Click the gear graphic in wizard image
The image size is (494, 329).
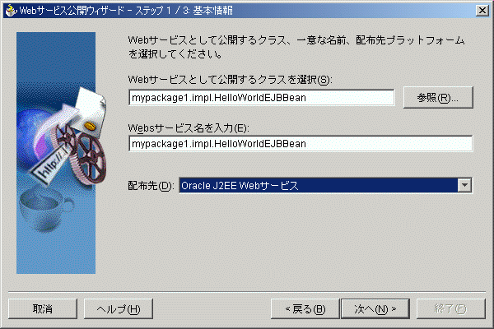(x=88, y=159)
